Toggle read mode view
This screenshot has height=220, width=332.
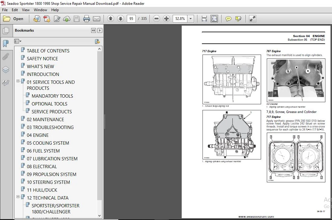252,19
